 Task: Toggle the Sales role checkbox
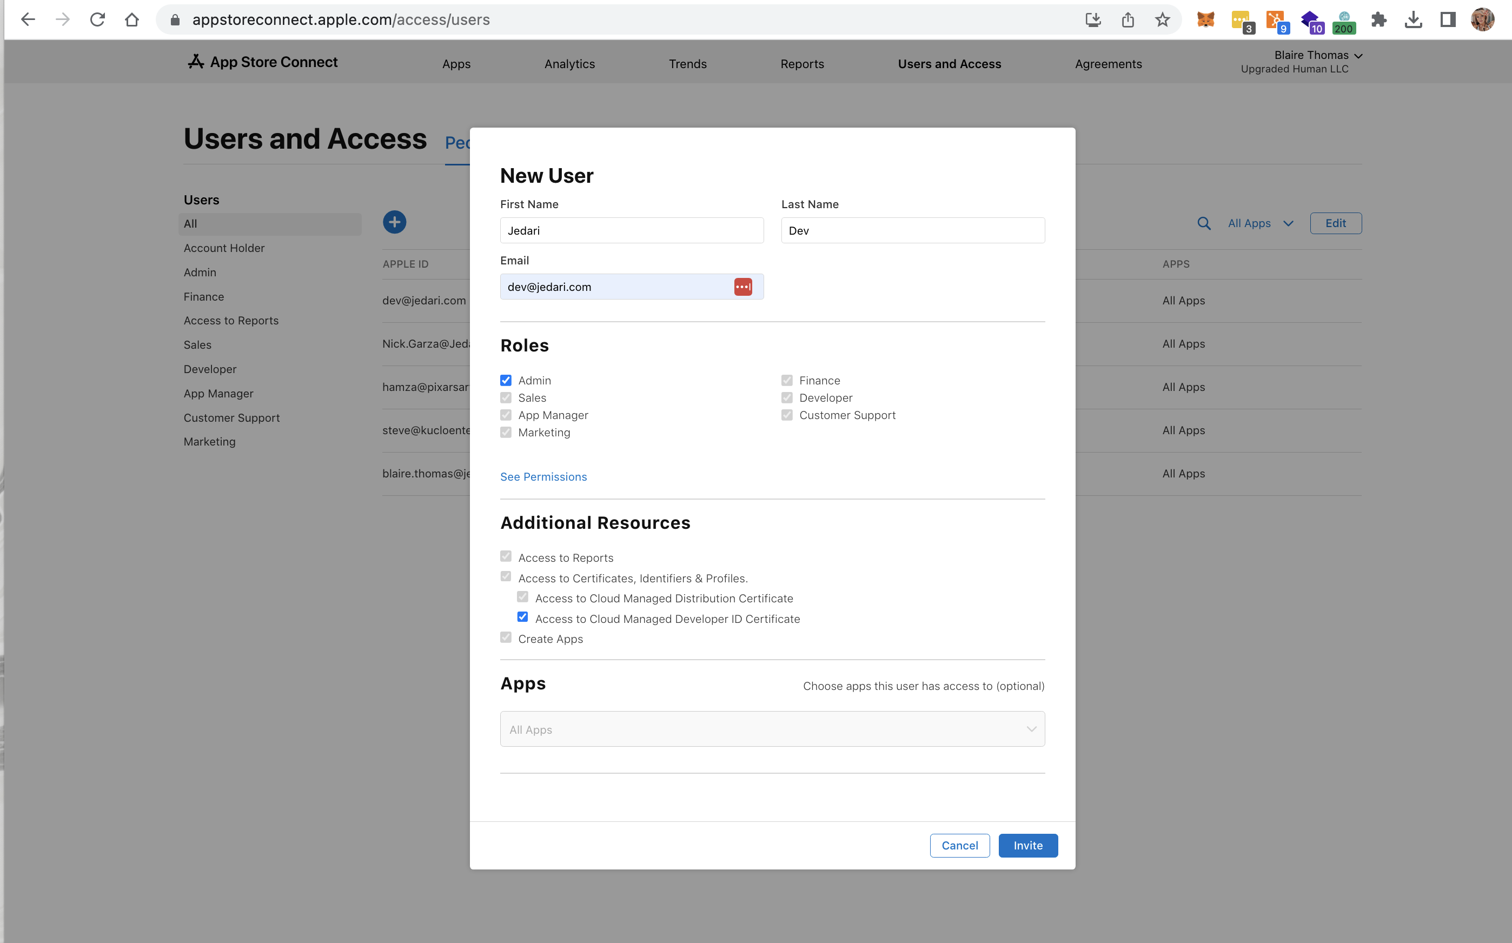pyautogui.click(x=506, y=398)
